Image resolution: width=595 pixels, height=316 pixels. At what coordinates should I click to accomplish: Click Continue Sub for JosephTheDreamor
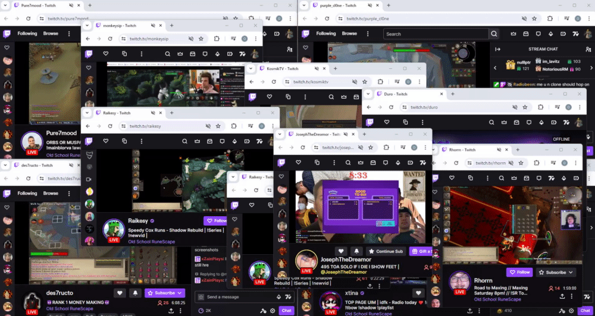tap(386, 251)
